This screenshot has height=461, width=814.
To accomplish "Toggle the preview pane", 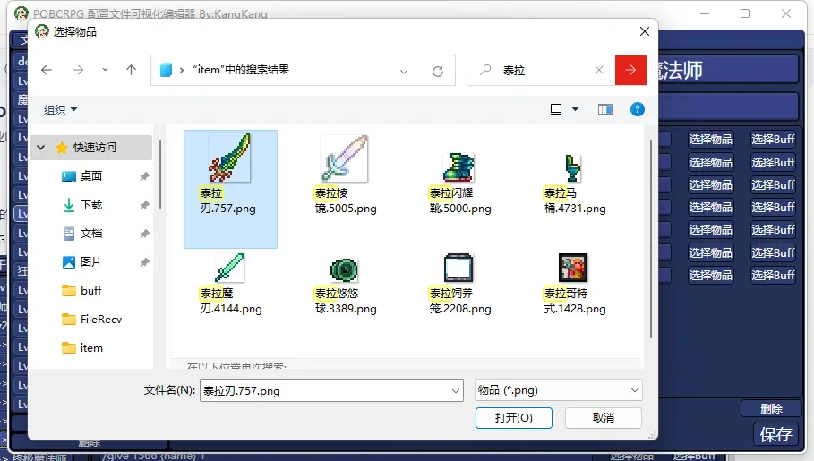I will (604, 109).
